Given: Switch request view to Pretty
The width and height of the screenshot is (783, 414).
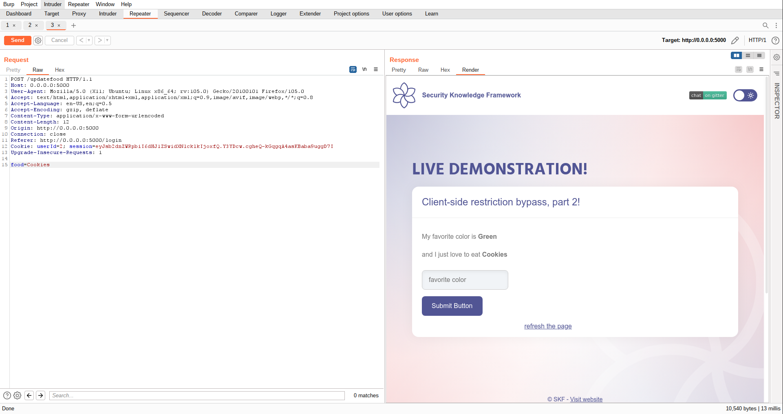Looking at the screenshot, I should tap(13, 70).
